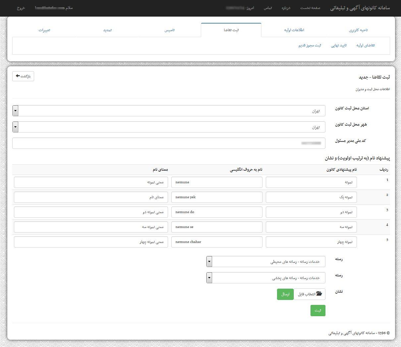Click the folder icon انتخاب فایل button

tap(310, 294)
